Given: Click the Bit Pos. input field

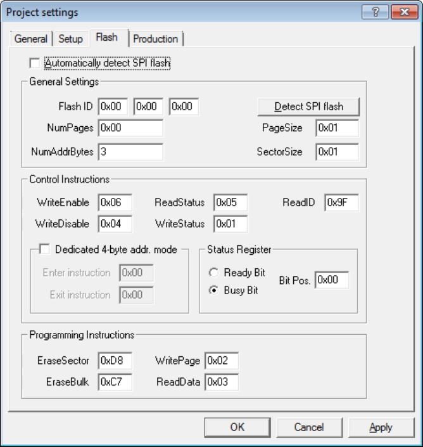Looking at the screenshot, I should coord(331,280).
